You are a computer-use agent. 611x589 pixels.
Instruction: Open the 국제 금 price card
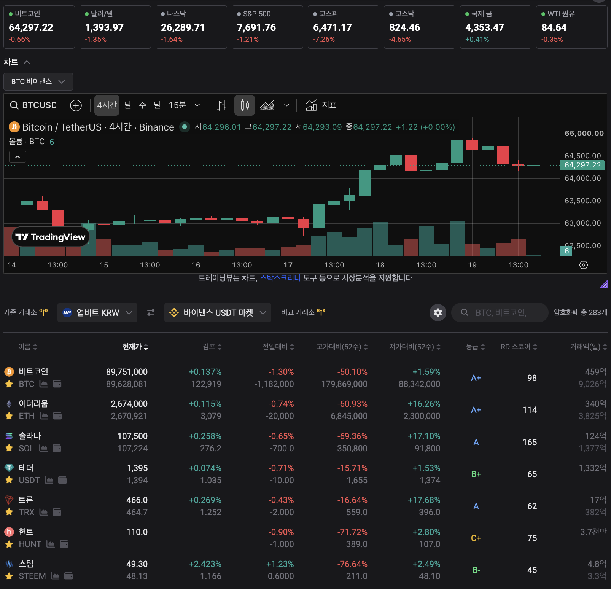tap(496, 27)
